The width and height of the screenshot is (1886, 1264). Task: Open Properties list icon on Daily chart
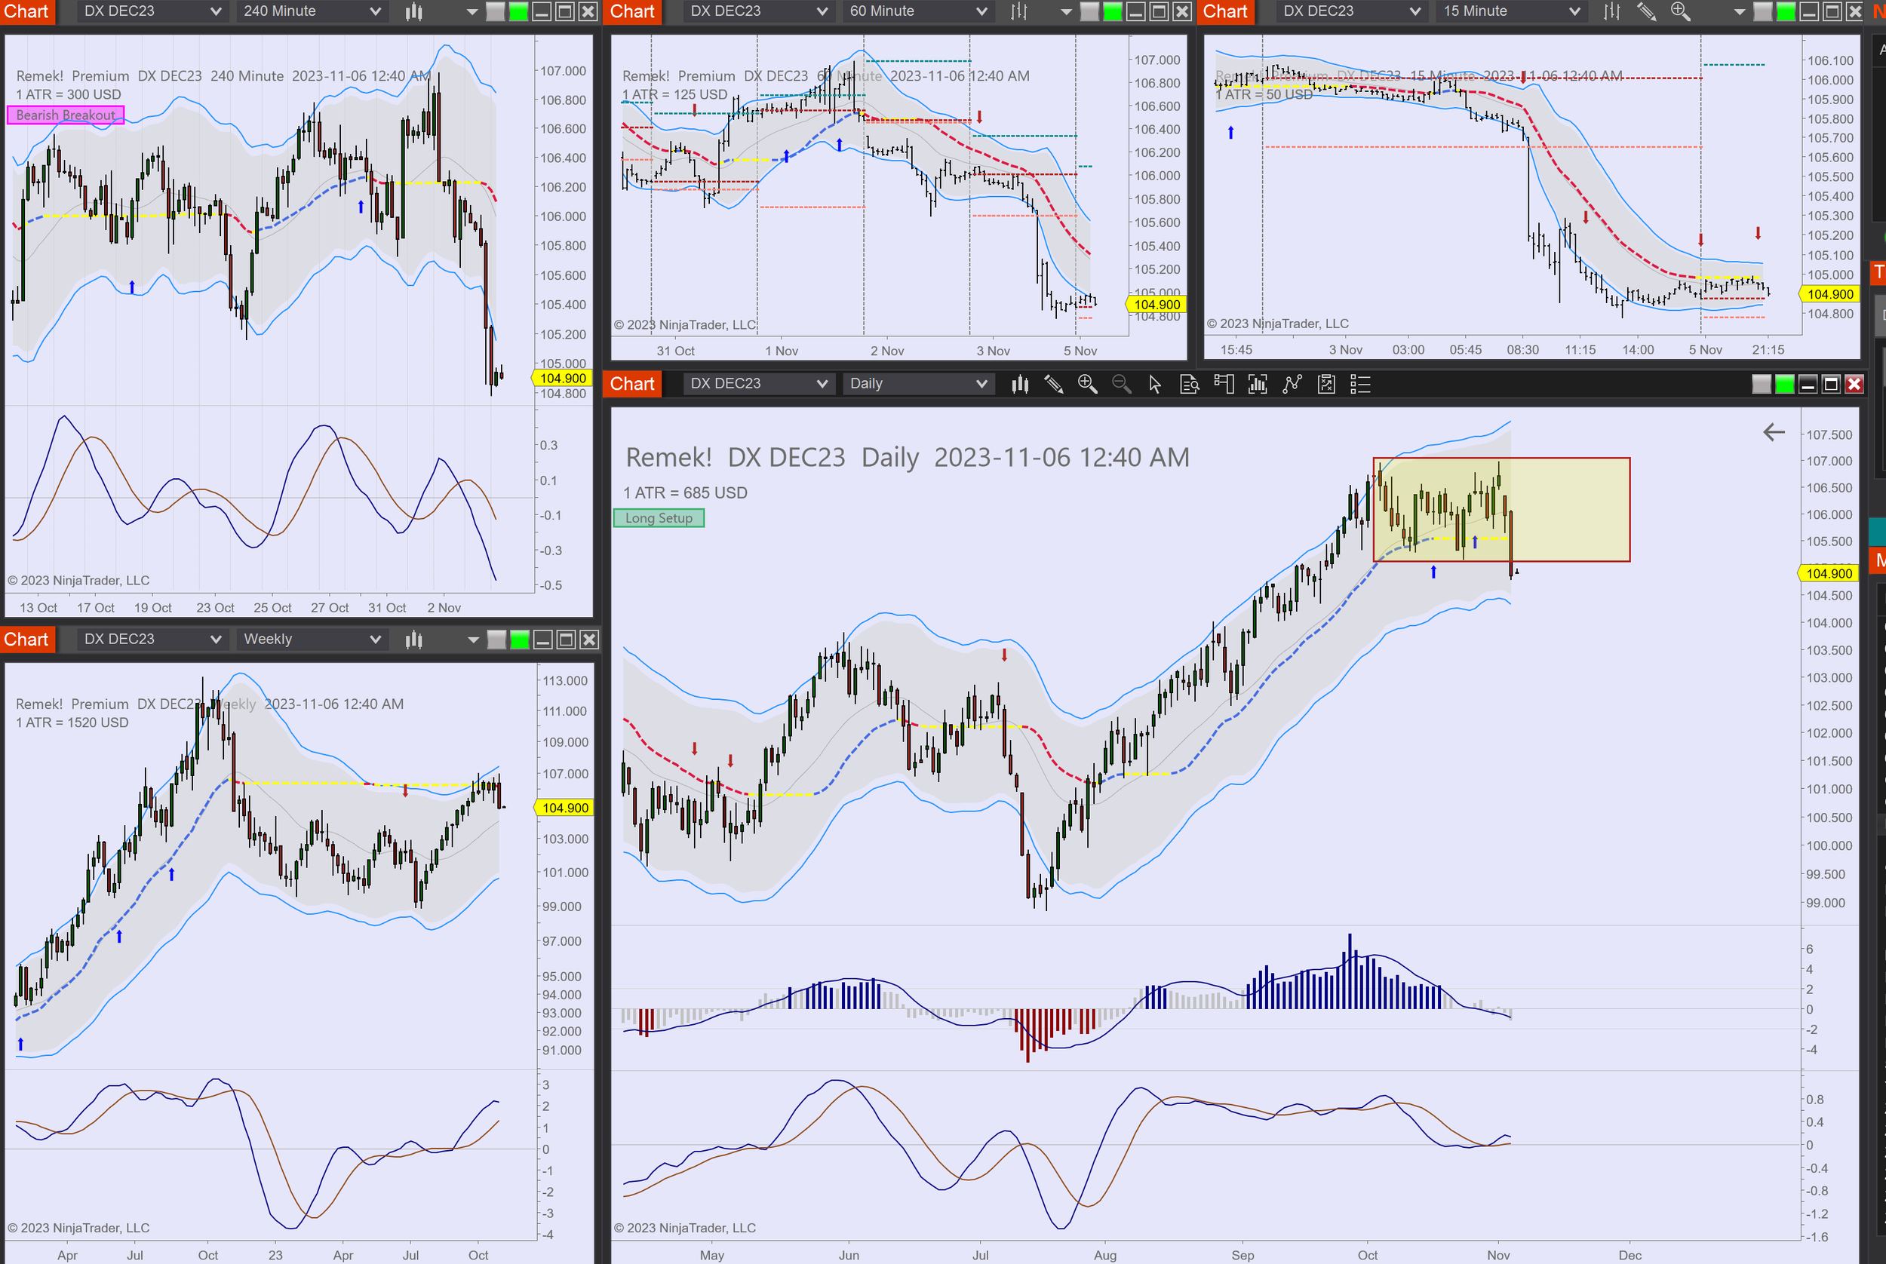point(1360,385)
